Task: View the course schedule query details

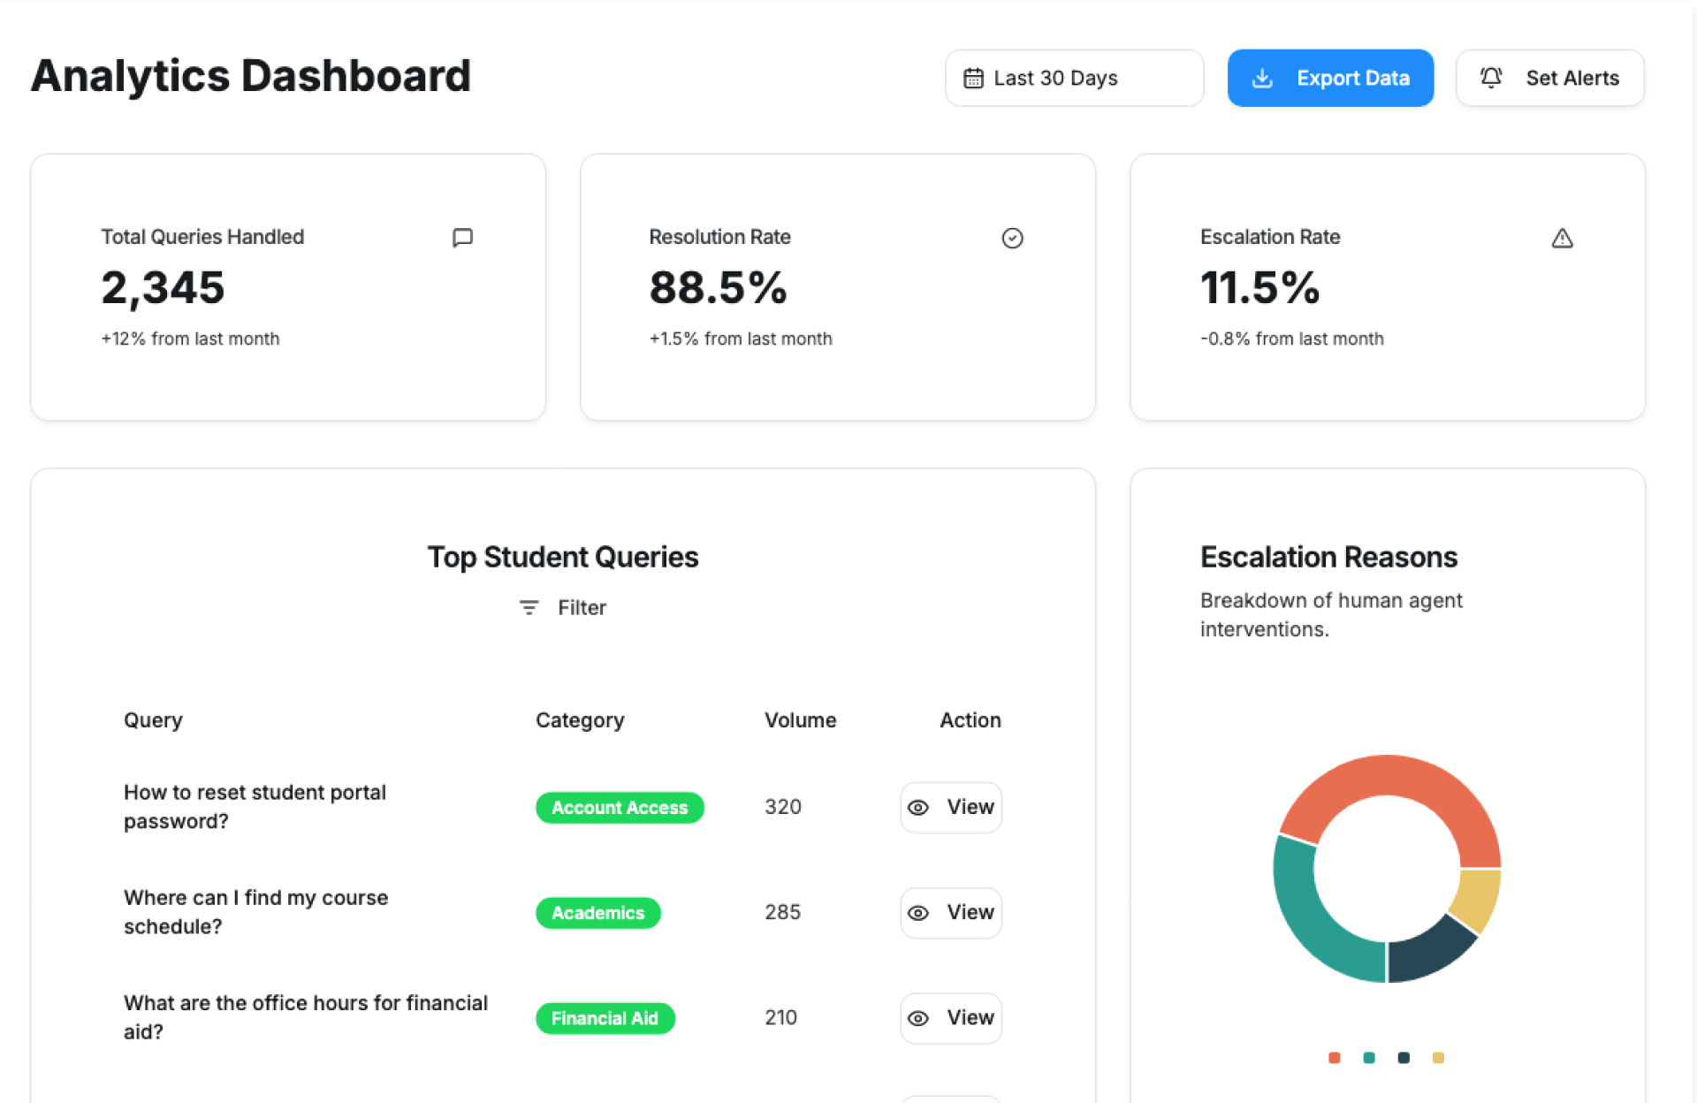Action: pos(951,913)
